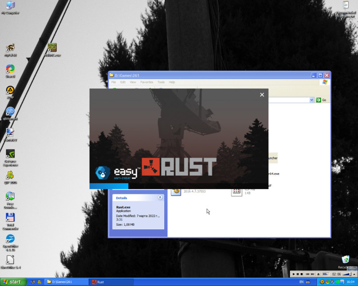Open the File menu in Explorer window
The image size is (358, 286).
click(114, 82)
